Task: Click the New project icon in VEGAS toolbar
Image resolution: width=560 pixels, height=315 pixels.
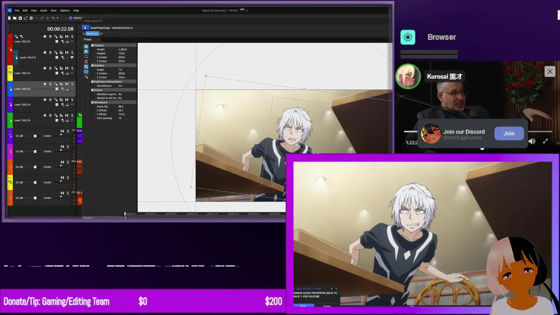Action: tap(9, 18)
